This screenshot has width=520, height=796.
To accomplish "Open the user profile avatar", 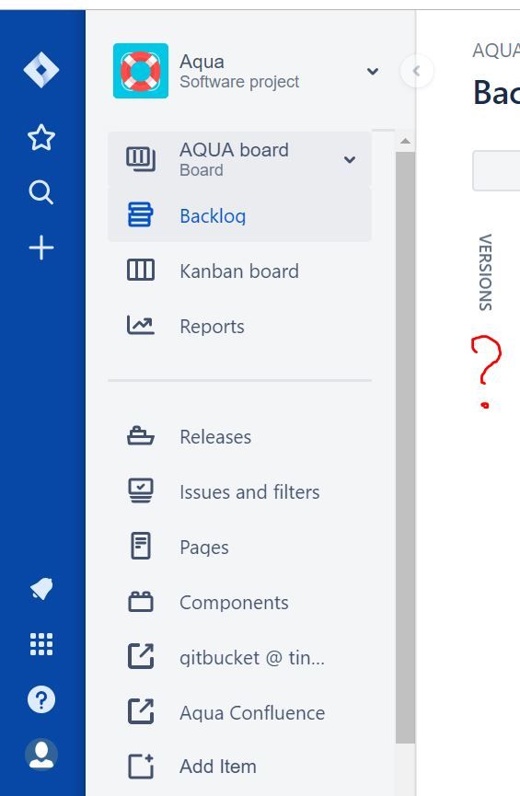I will pos(41,755).
